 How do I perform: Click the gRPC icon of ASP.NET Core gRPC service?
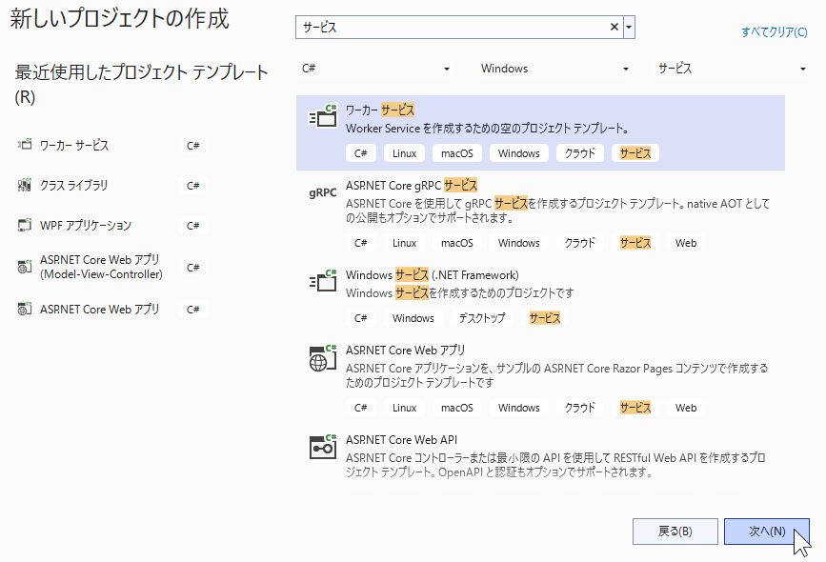[x=322, y=192]
